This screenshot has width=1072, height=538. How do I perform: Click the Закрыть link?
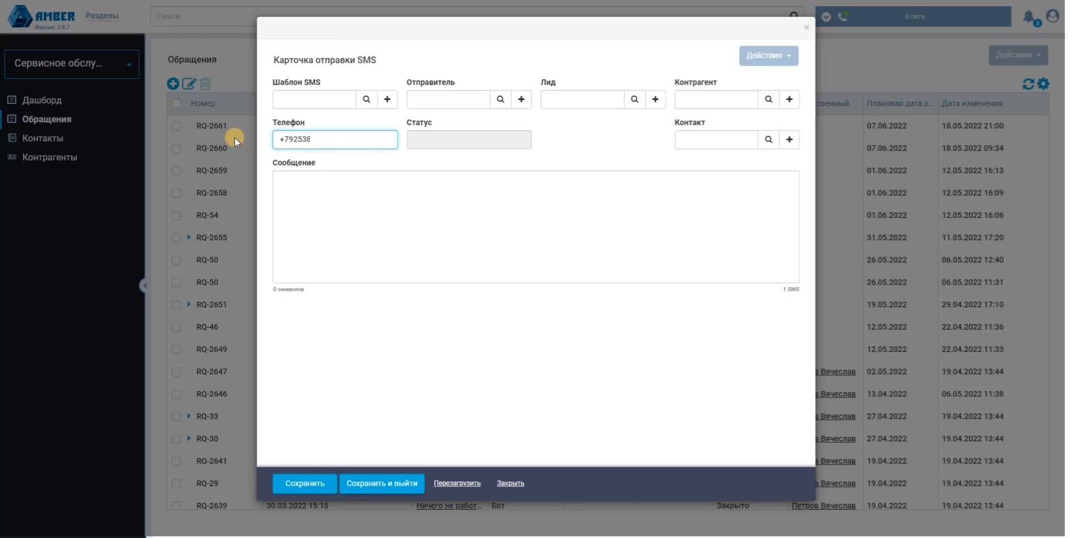[510, 484]
